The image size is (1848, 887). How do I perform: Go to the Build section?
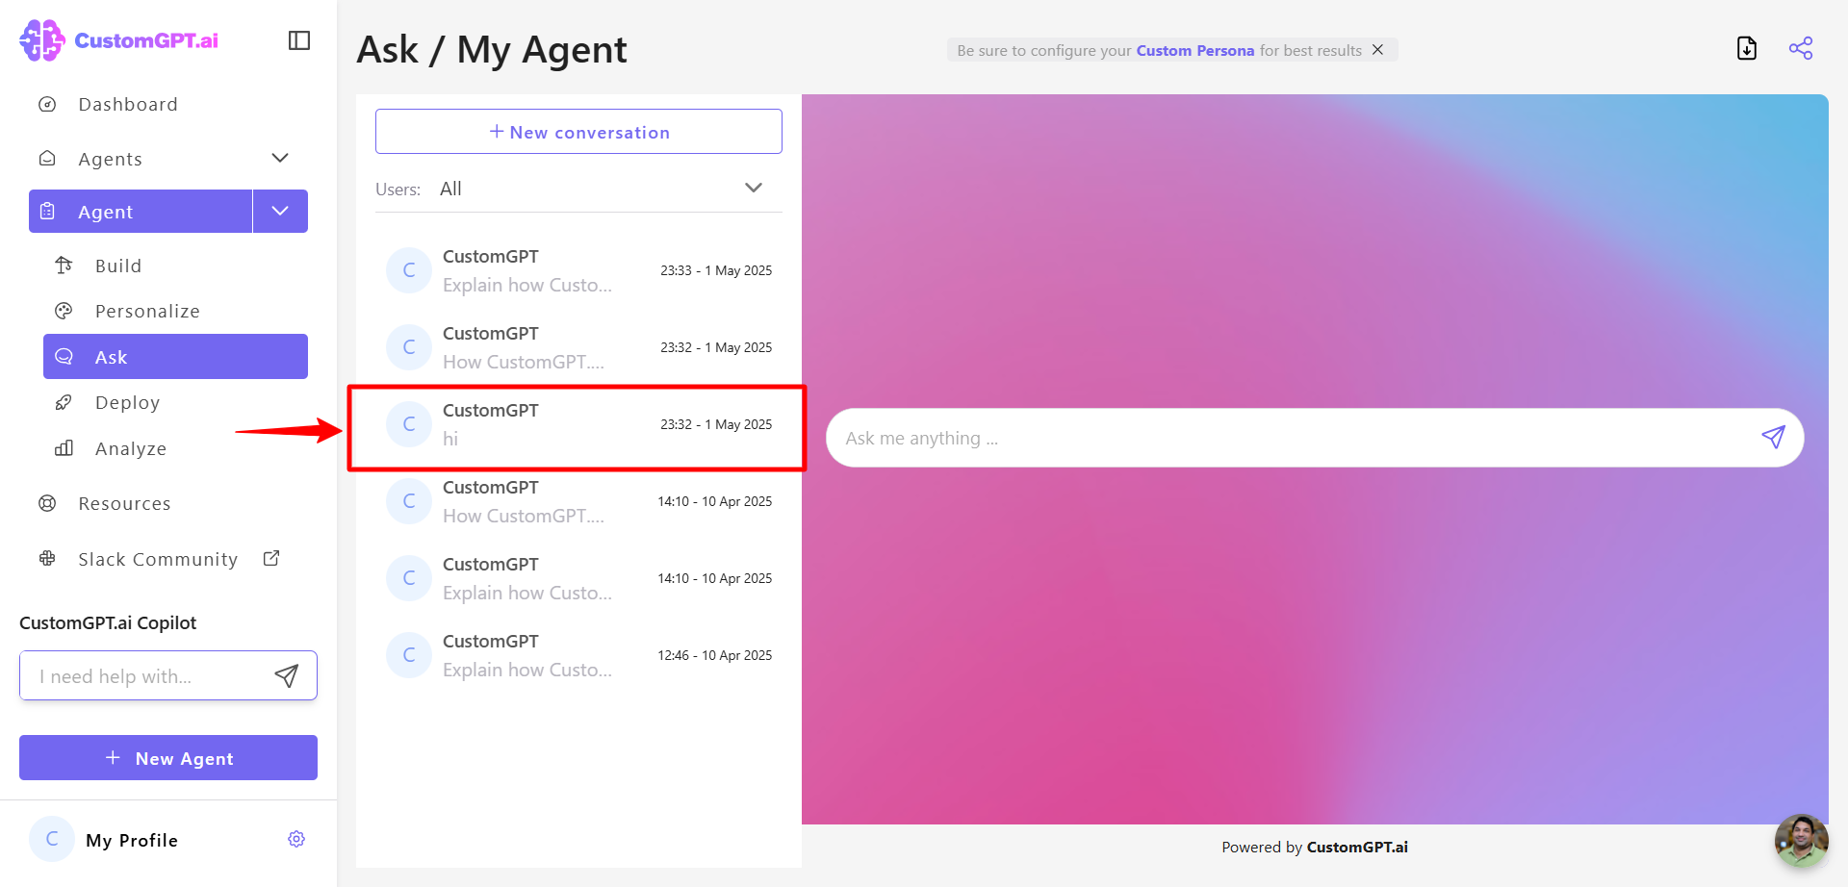[118, 266]
